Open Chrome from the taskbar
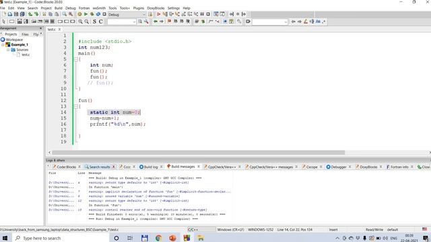 click(x=158, y=238)
